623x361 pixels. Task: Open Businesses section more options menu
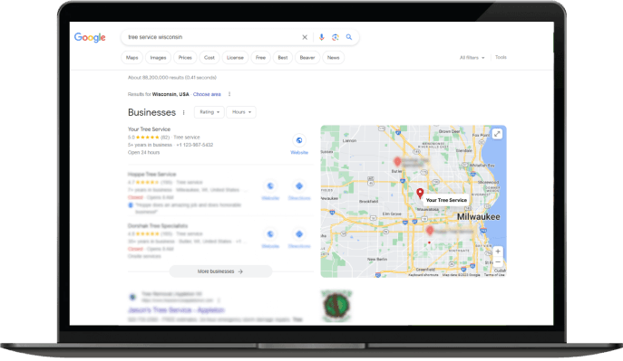pos(183,112)
